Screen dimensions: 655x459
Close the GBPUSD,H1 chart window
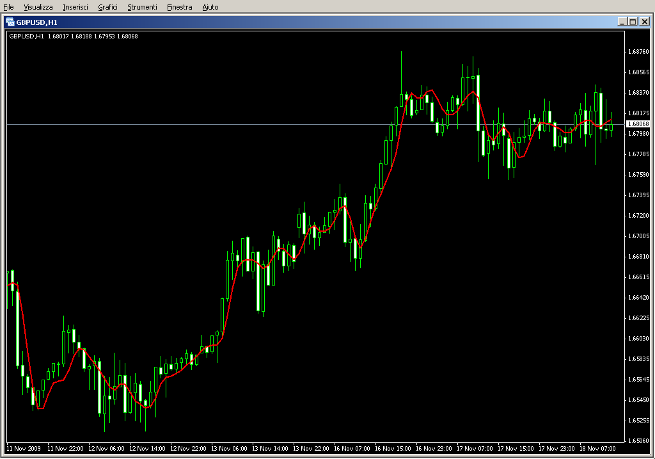pyautogui.click(x=645, y=22)
